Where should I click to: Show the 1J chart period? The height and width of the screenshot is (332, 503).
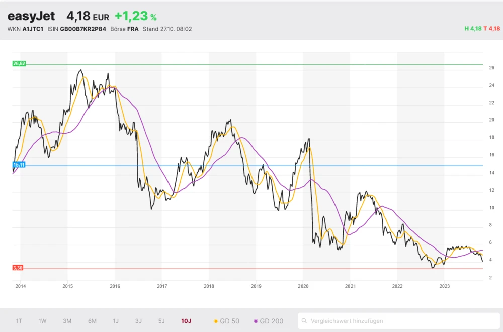click(x=116, y=321)
